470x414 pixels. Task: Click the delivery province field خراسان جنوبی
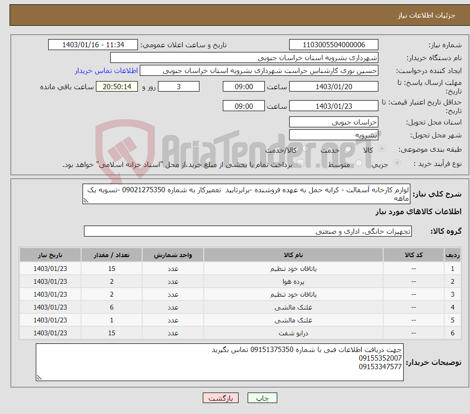(334, 122)
